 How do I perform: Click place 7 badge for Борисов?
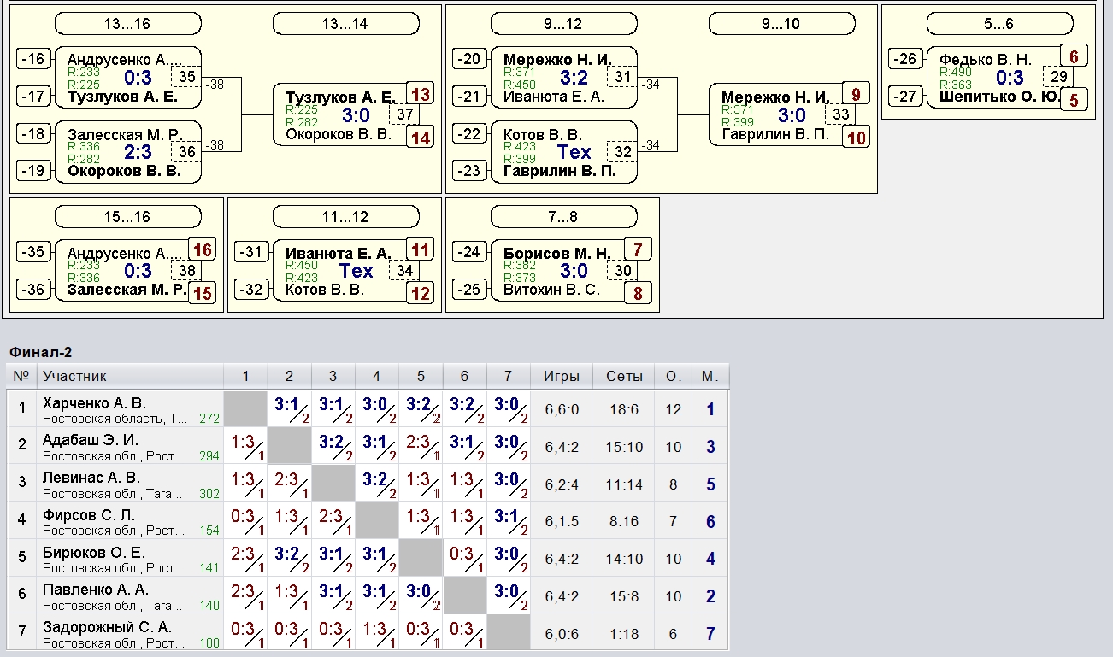[x=638, y=249]
